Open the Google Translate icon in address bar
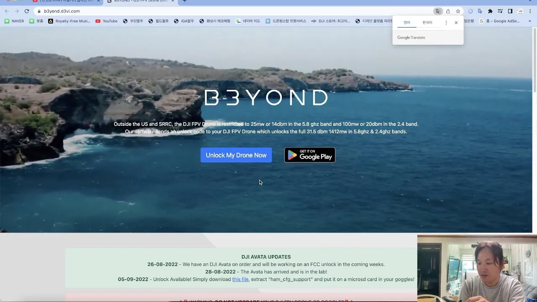Image resolution: width=537 pixels, height=302 pixels. [438, 11]
